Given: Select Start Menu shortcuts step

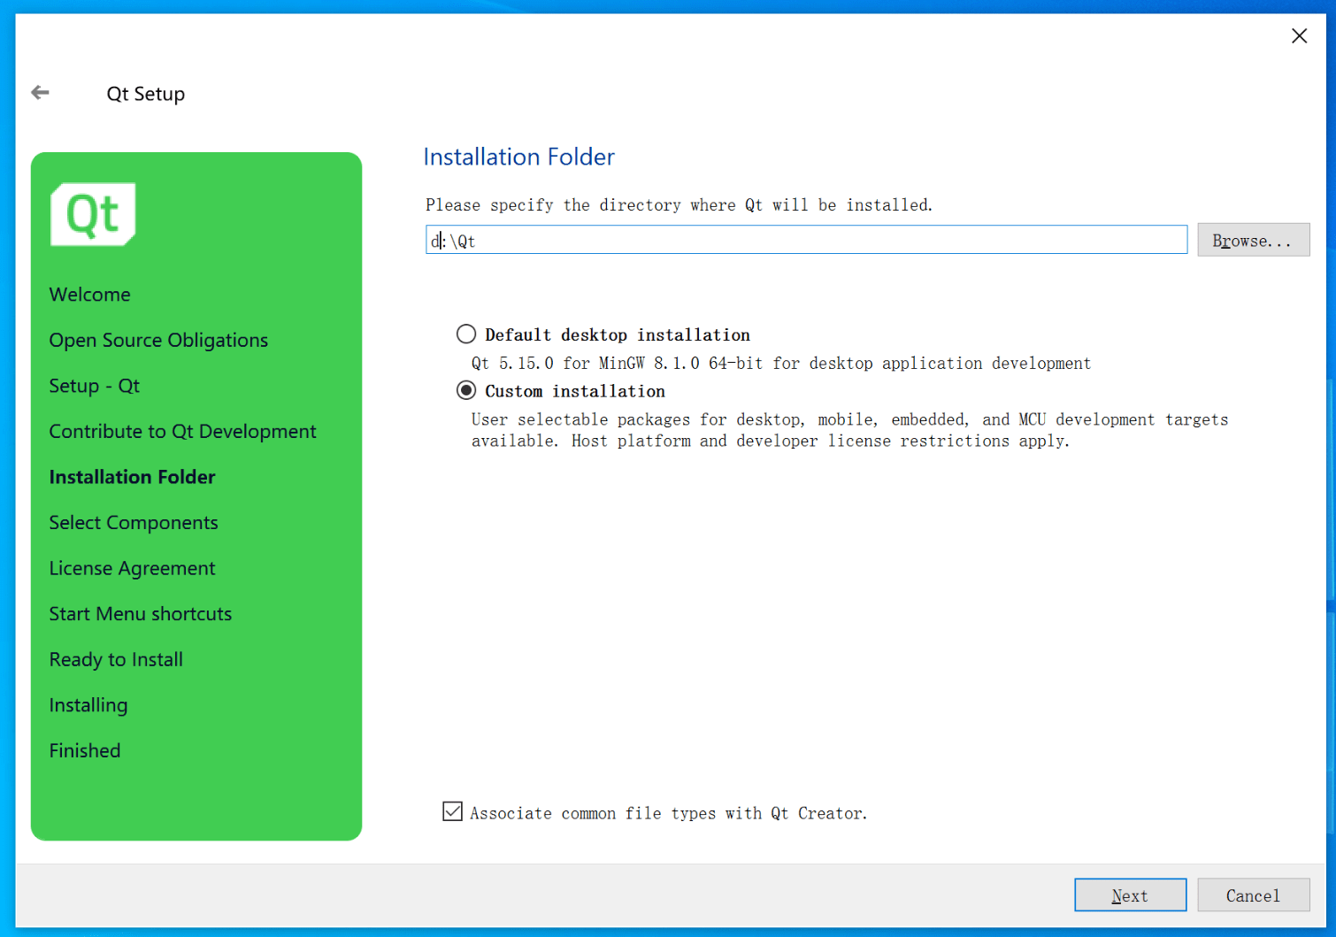Looking at the screenshot, I should pos(141,614).
